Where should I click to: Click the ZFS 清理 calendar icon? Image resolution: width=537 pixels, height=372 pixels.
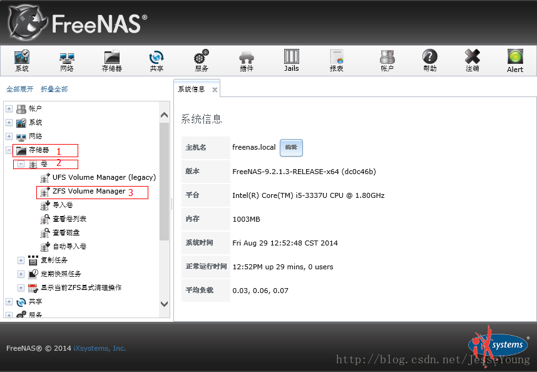33,287
